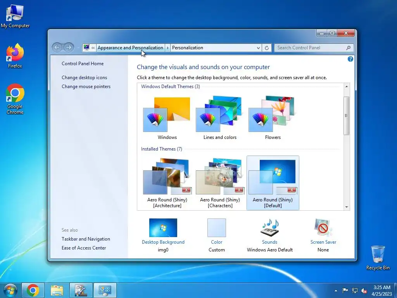Open the Recycle Bin
This screenshot has width=397, height=298.
378,258
